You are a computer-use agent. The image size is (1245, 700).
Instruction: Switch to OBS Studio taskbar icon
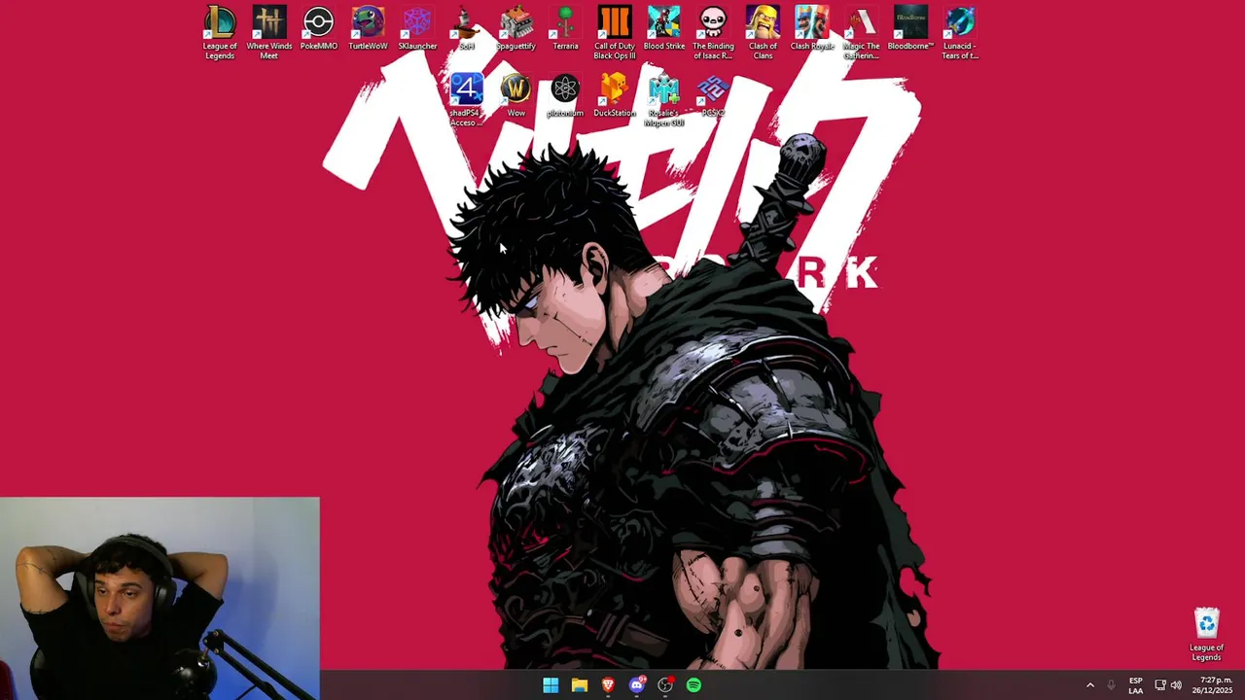(665, 685)
